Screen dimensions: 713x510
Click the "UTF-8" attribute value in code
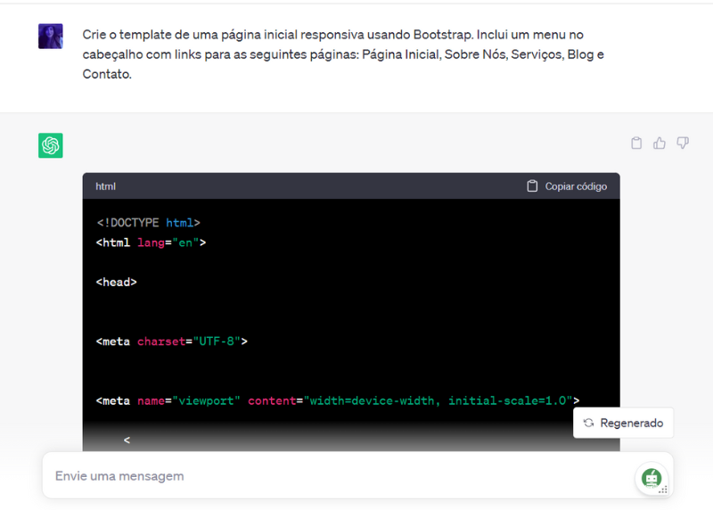pos(217,341)
